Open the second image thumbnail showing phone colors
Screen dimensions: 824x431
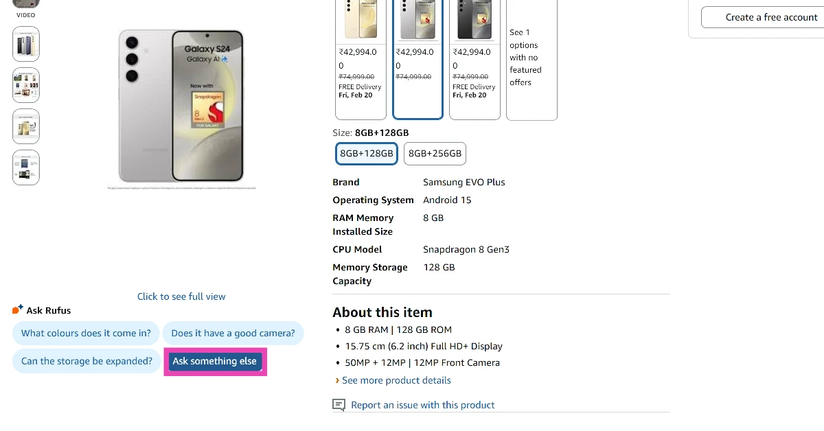(x=25, y=44)
